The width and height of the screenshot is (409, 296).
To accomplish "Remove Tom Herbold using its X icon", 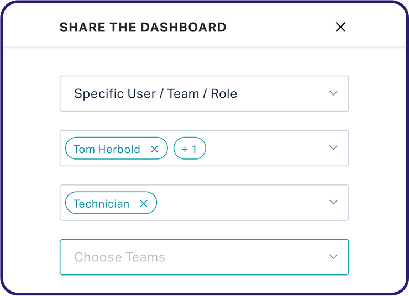I will [x=154, y=149].
